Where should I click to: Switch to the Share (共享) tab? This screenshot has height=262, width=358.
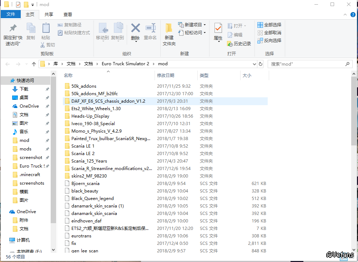click(49, 14)
